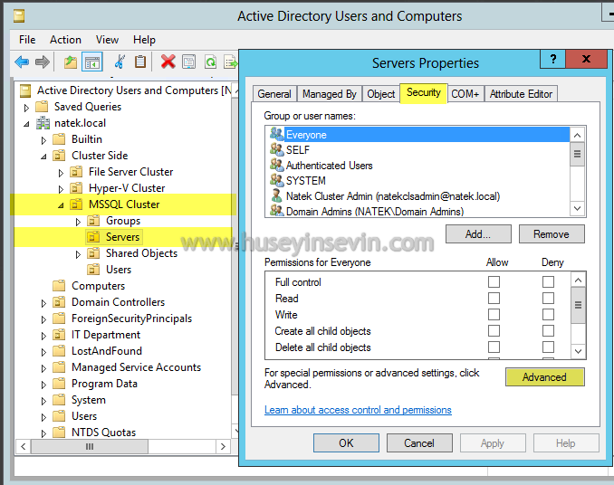Image resolution: width=614 pixels, height=485 pixels.
Task: Open the Action menu
Action: tap(65, 40)
